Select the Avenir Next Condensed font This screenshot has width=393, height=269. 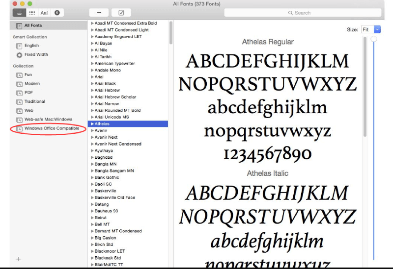[x=118, y=144]
